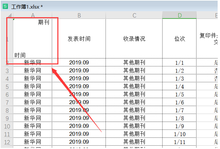The image size is (220, 149).
Task: Select row 12 header
Action: pyautogui.click(x=7, y=142)
